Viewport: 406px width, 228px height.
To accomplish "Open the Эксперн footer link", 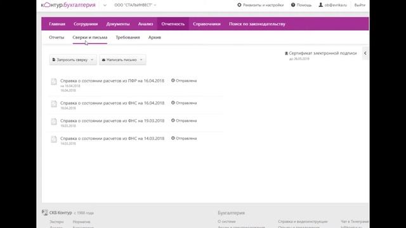I will 56,222.
